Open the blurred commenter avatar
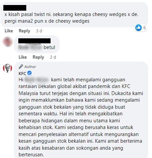Screen dimensions: 152x158 point(8,42)
